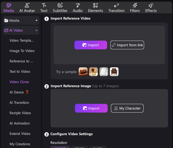Click the Resolution label
173x148 pixels.
[59, 143]
